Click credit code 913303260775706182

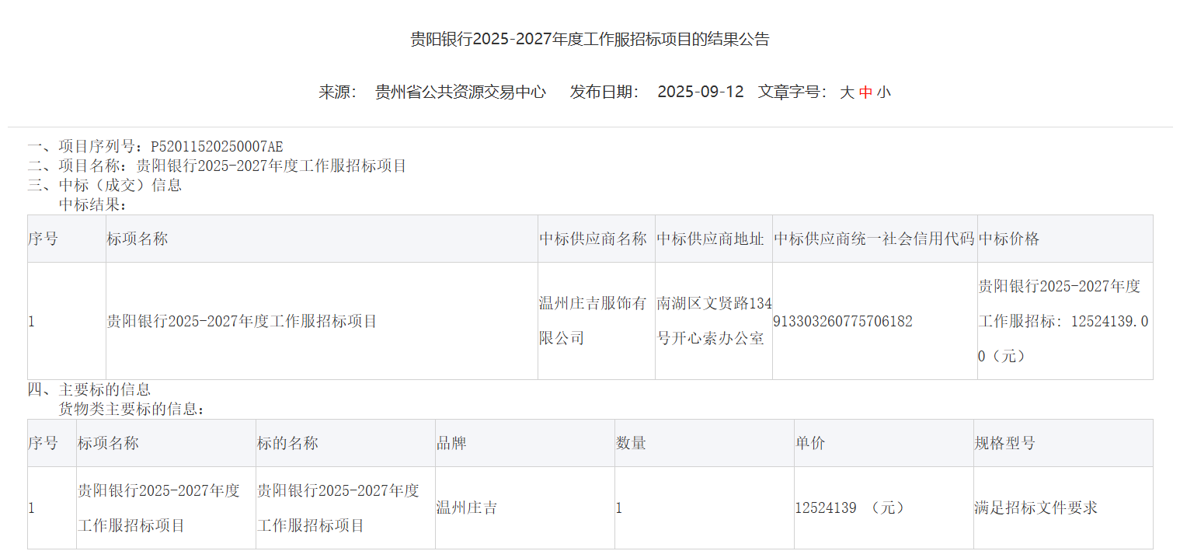click(x=843, y=322)
